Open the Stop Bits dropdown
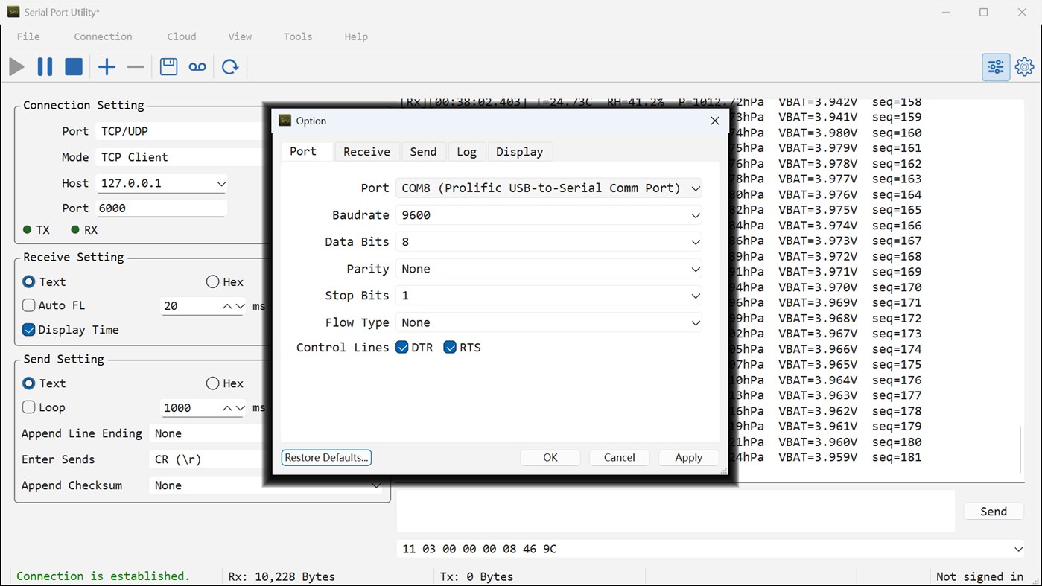This screenshot has width=1042, height=586. tap(549, 296)
